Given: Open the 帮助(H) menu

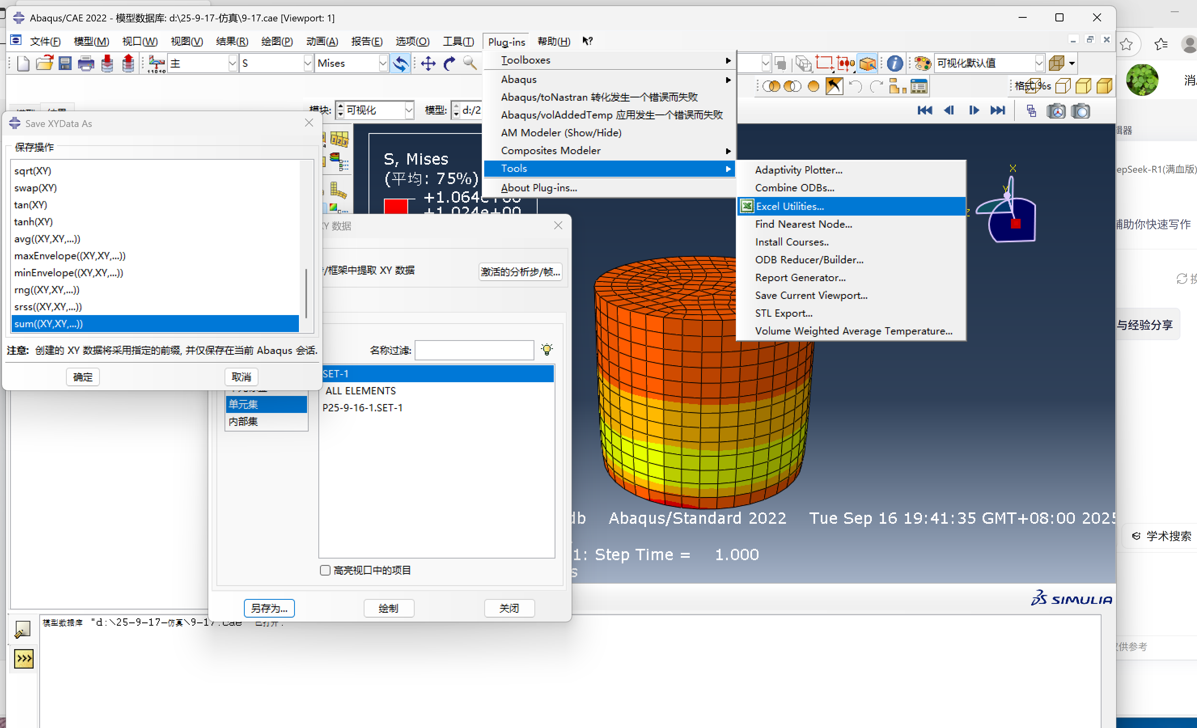Looking at the screenshot, I should (554, 41).
